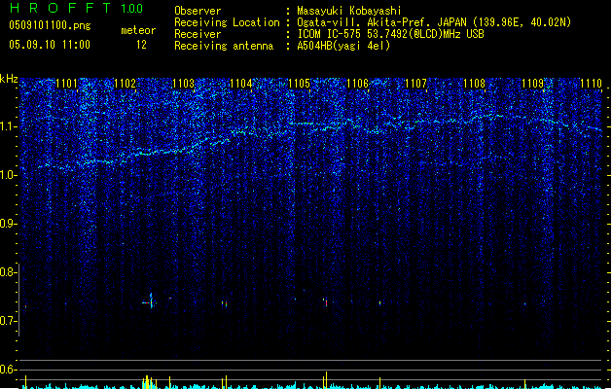Click the cross-shaped meteor echo near 1102
612x389 pixels.
click(151, 301)
